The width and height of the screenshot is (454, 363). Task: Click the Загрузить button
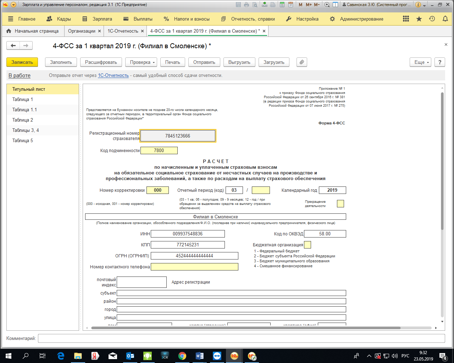(x=274, y=62)
